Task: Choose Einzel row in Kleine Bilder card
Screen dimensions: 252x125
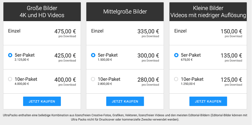Action: tap(180, 31)
